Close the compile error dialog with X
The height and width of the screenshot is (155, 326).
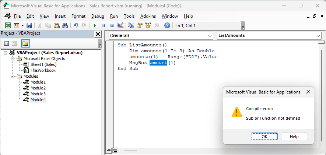[308, 92]
